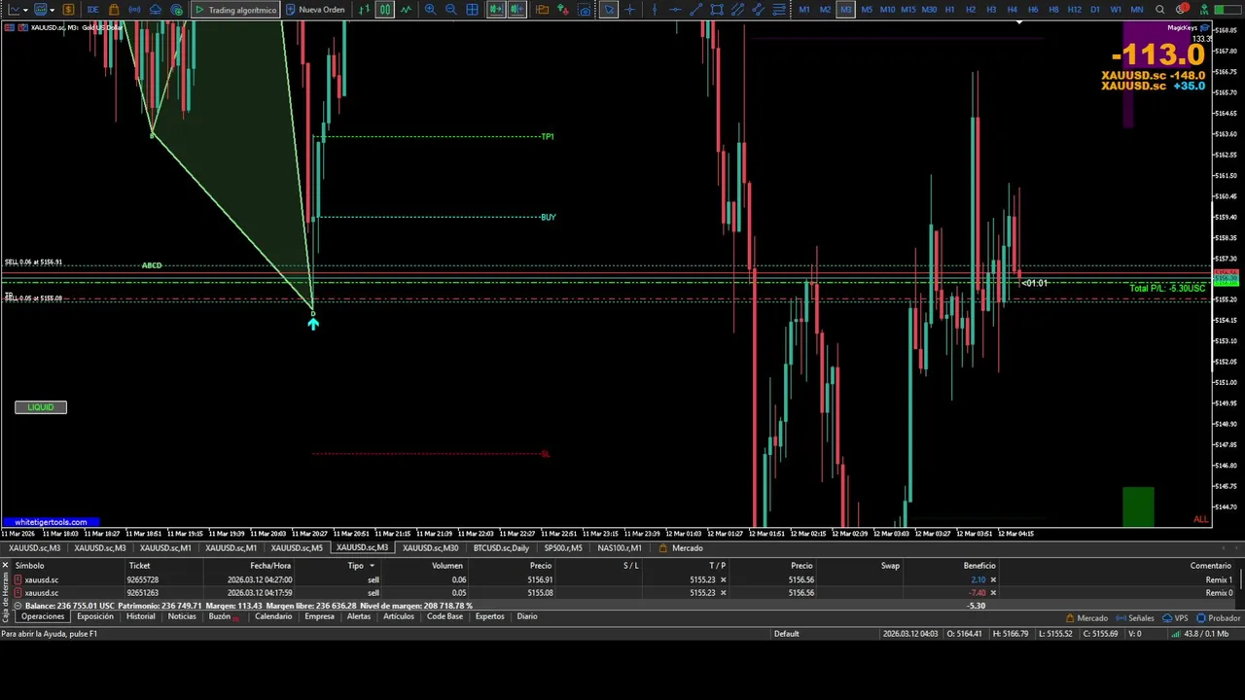The width and height of the screenshot is (1245, 700).
Task: Click the LIQUID button on the chart
Action: pos(41,407)
